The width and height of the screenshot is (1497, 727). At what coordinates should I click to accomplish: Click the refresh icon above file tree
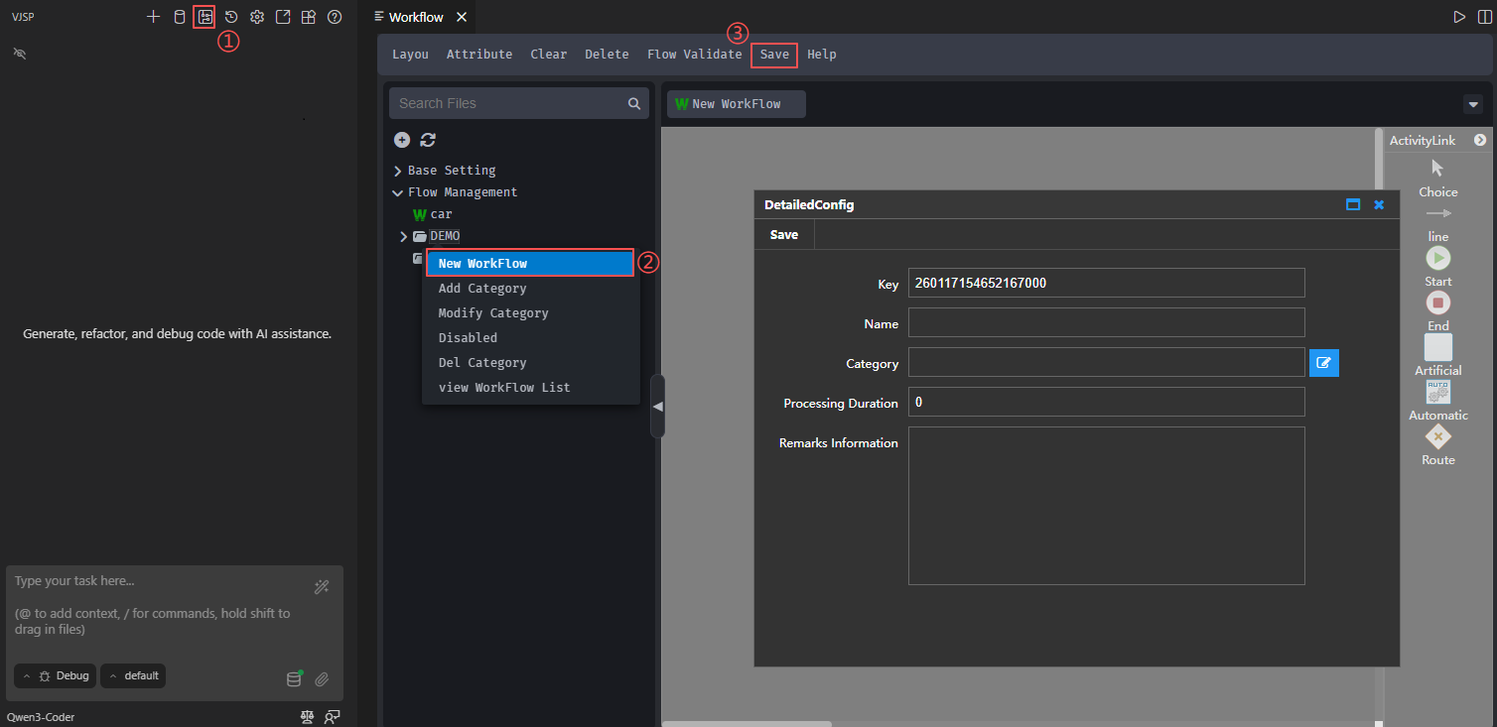click(x=428, y=140)
